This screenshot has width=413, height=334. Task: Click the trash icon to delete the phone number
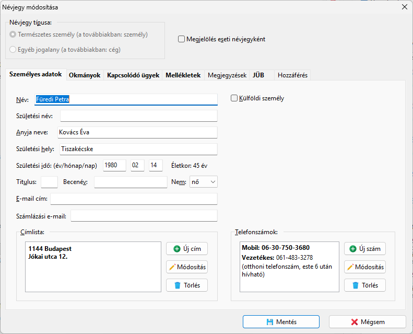pos(355,285)
